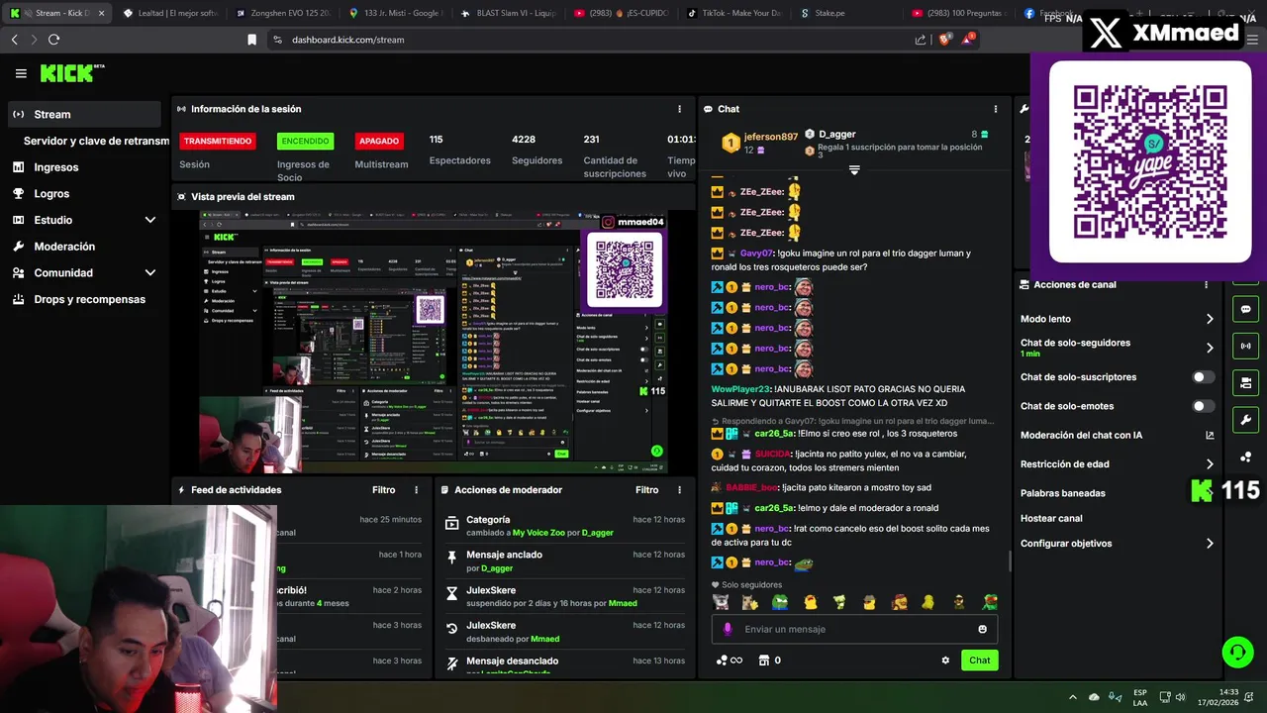Viewport: 1267px width, 713px height.
Task: Open Modo lento options chevron
Action: click(x=1210, y=319)
